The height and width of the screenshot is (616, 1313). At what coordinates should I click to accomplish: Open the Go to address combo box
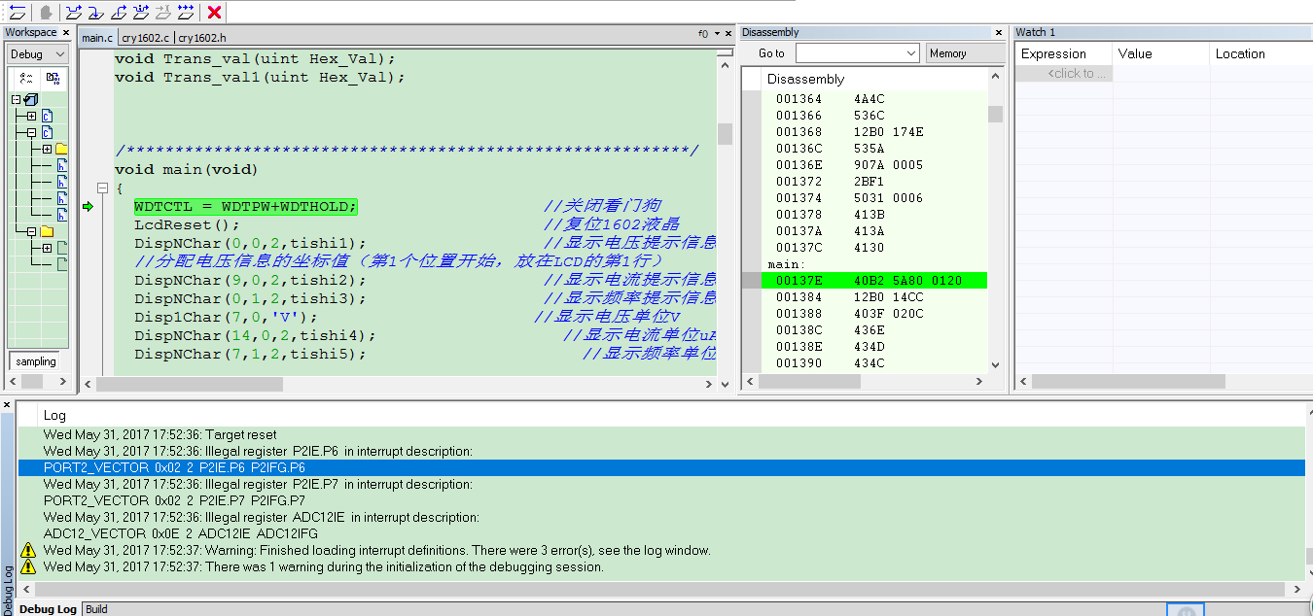click(x=858, y=53)
